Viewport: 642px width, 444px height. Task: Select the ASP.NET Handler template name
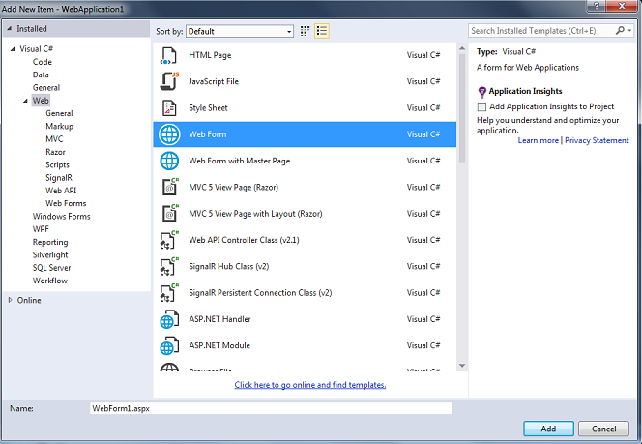pyautogui.click(x=219, y=319)
